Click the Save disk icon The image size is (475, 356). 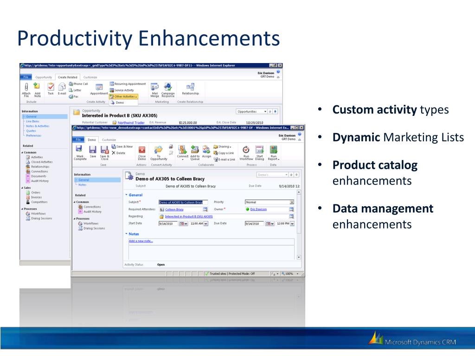[x=93, y=152]
